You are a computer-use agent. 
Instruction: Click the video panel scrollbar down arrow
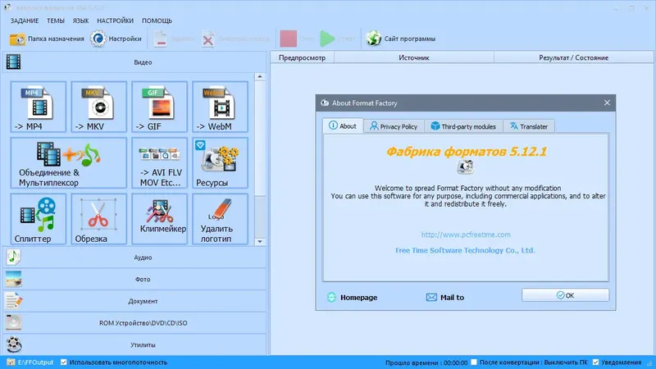pyautogui.click(x=260, y=241)
